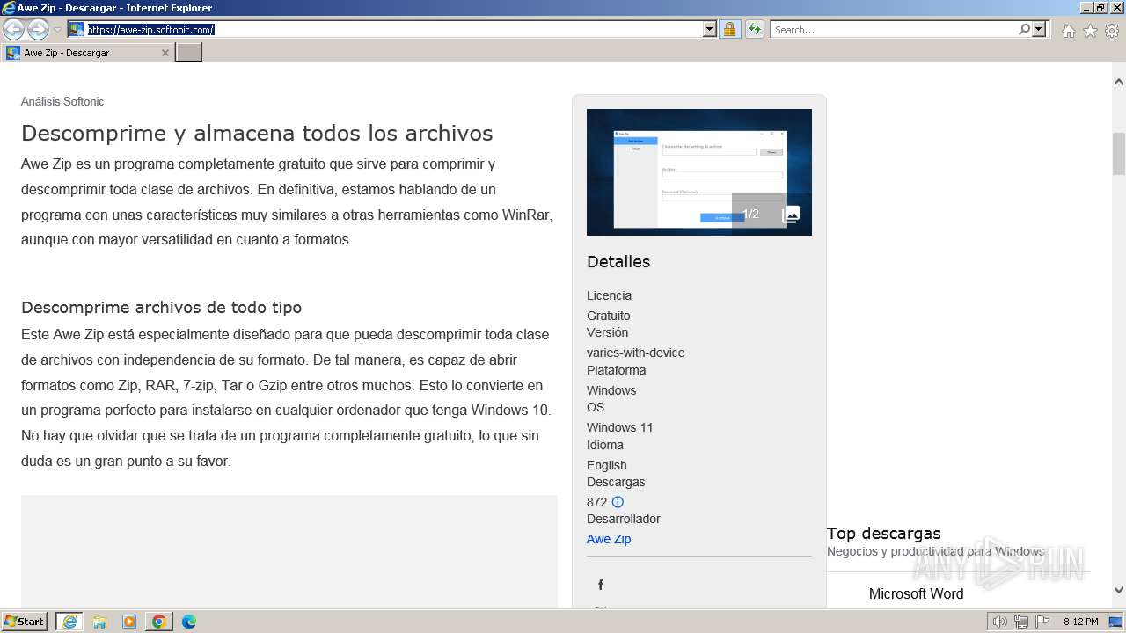Click the 'English' language value
Viewport: 1126px width, 633px height.
(607, 465)
